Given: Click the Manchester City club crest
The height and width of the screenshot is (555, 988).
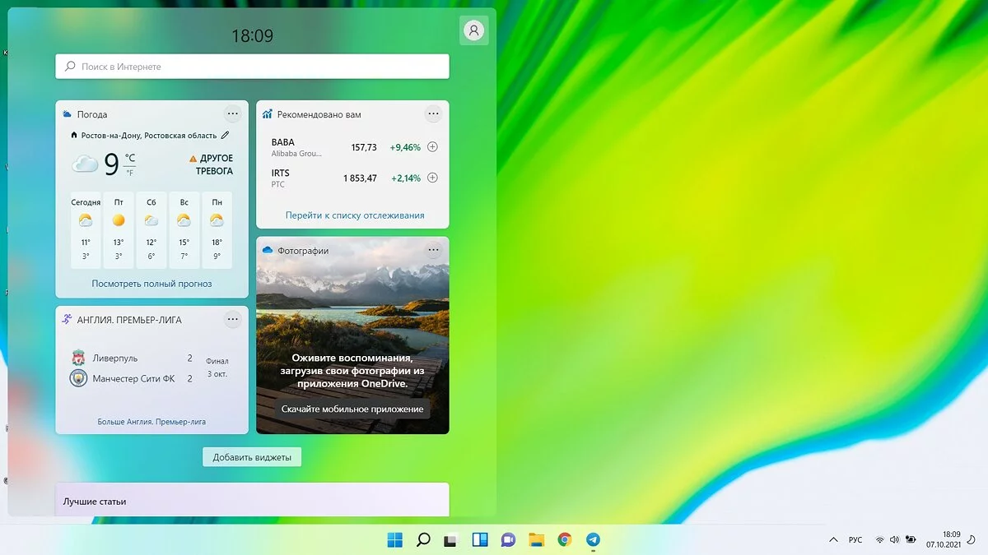Looking at the screenshot, I should coord(78,378).
